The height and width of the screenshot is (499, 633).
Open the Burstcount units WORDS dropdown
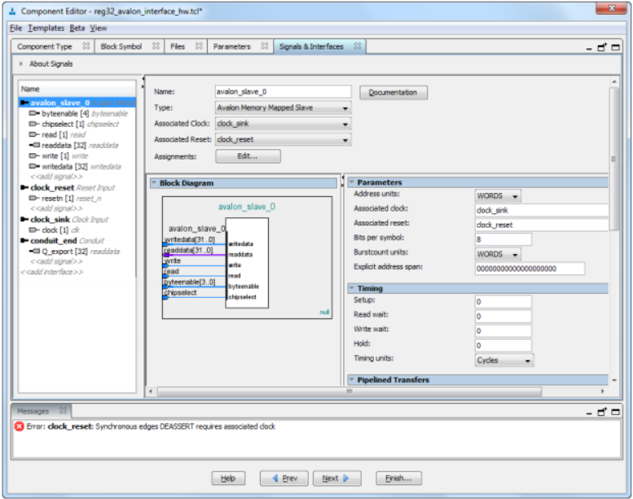point(498,254)
